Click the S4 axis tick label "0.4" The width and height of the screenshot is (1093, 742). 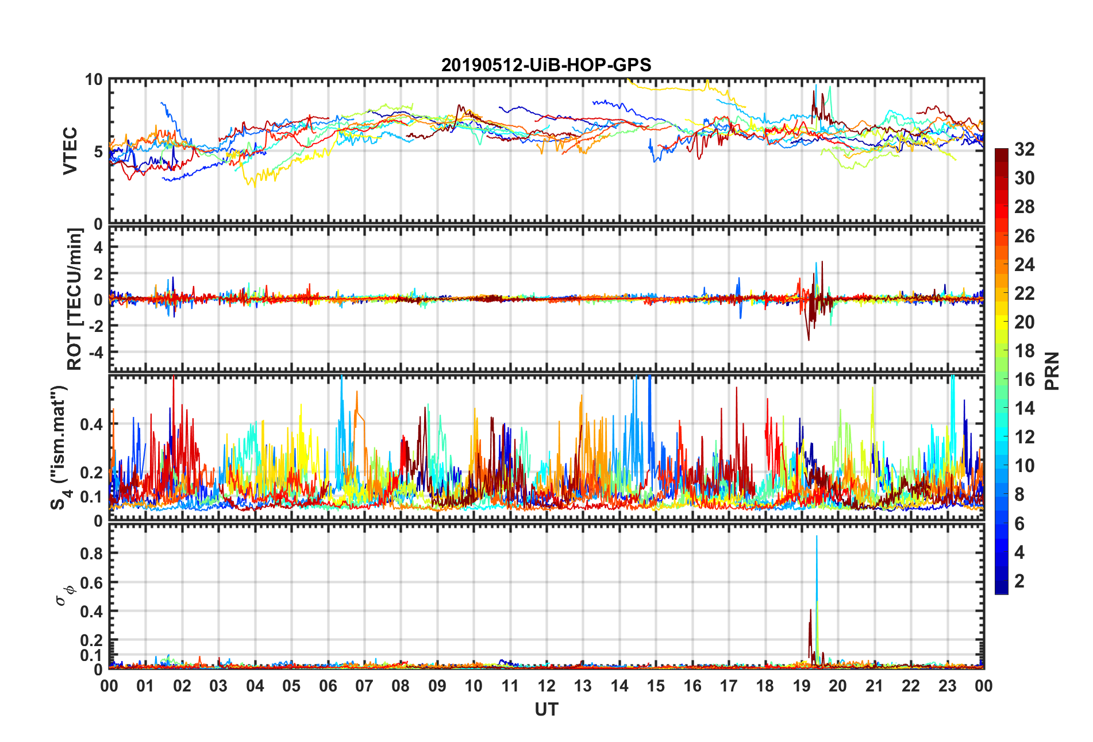pos(91,424)
